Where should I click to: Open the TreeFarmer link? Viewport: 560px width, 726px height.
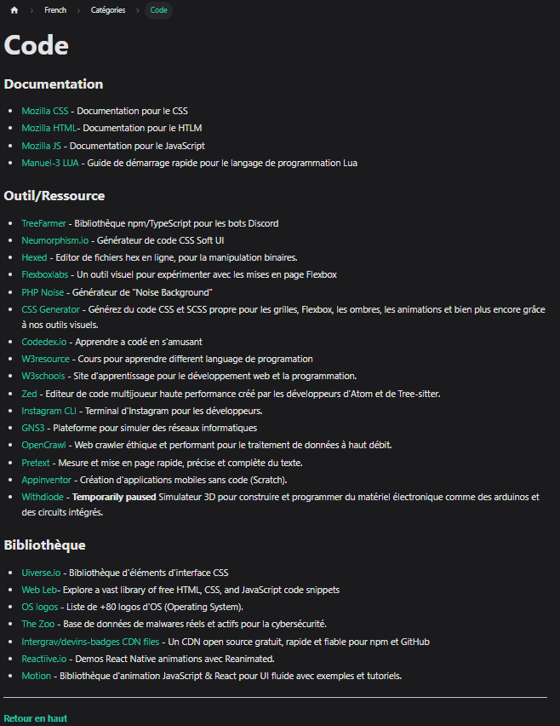44,223
